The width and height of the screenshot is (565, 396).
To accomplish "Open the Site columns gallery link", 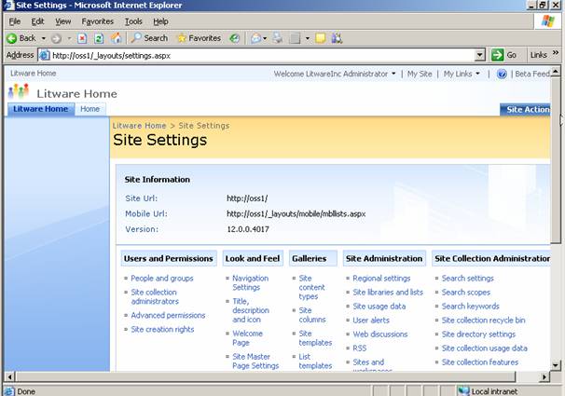I will [x=311, y=315].
